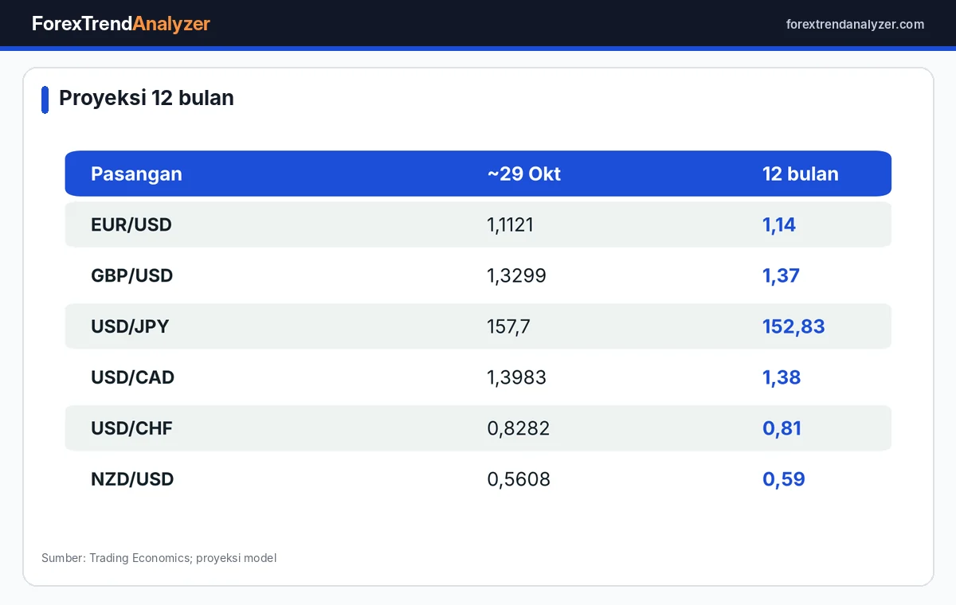956x605 pixels.
Task: Click the USD/CAD rate 1,3983
Action: 517,377
